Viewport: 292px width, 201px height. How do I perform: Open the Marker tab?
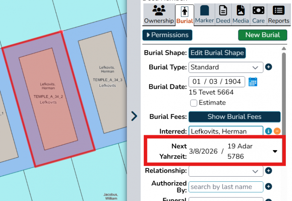coord(204,15)
